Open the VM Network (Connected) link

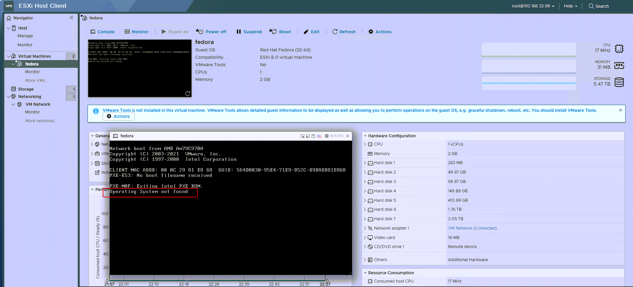(472, 228)
